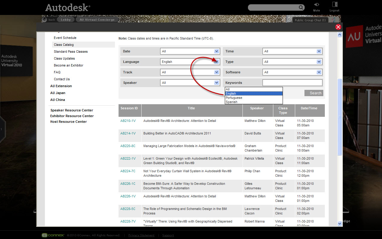Click the Date/Time column header
Screen dimensions: 382x239
click(310, 110)
